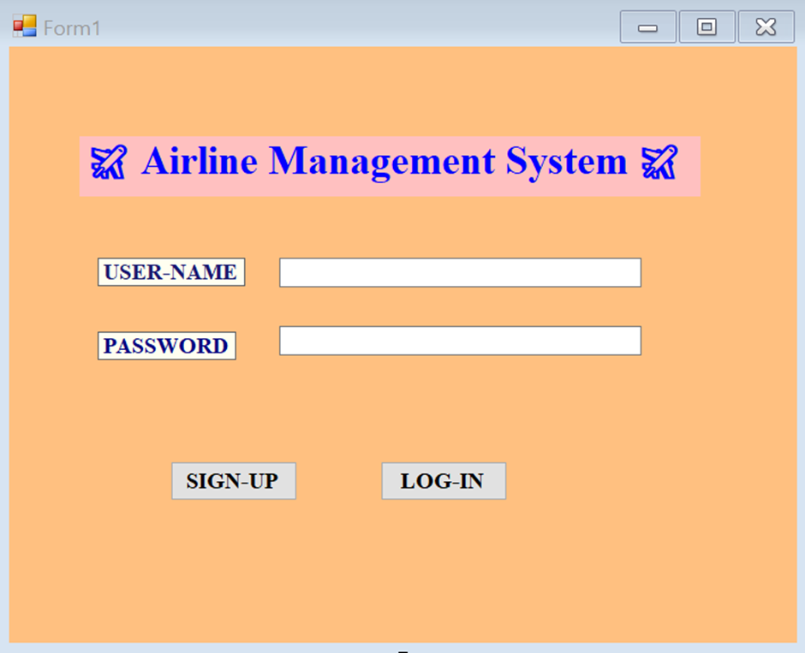Image resolution: width=805 pixels, height=653 pixels.
Task: Focus the empty field beside USER-NAME
Action: 460,272
